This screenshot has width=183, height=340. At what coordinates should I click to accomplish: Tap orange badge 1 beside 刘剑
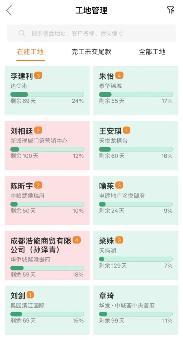tap(30, 295)
